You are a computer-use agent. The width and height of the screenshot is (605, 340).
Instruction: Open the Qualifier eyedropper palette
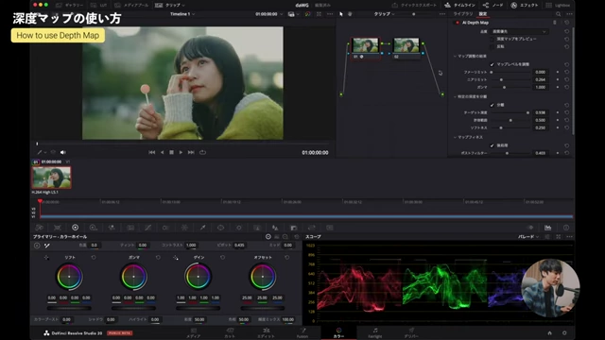point(202,228)
